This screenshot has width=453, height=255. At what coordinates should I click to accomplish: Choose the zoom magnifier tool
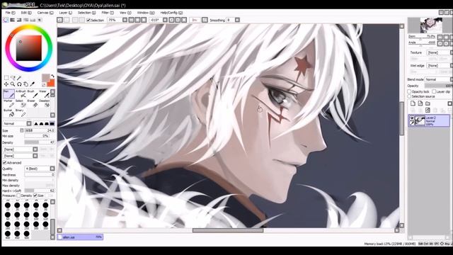coord(13,84)
